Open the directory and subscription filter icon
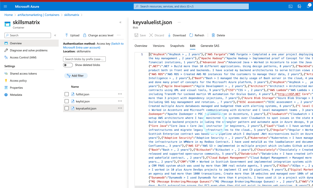The height and width of the screenshot is (188, 313). point(299,6)
